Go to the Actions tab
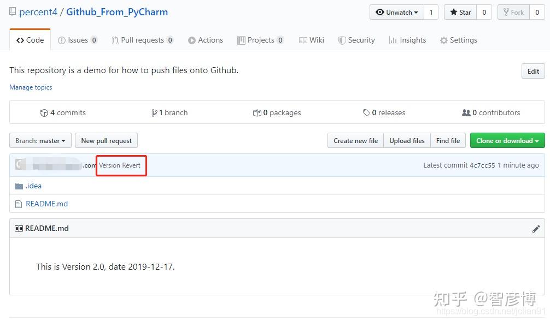 pyautogui.click(x=206, y=40)
